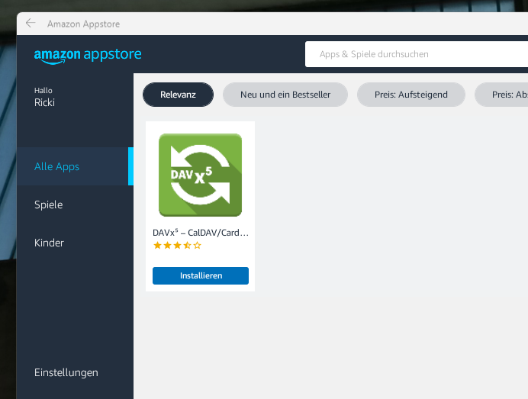The width and height of the screenshot is (528, 399).
Task: Click the Amazon Appstore window title
Action: [83, 24]
